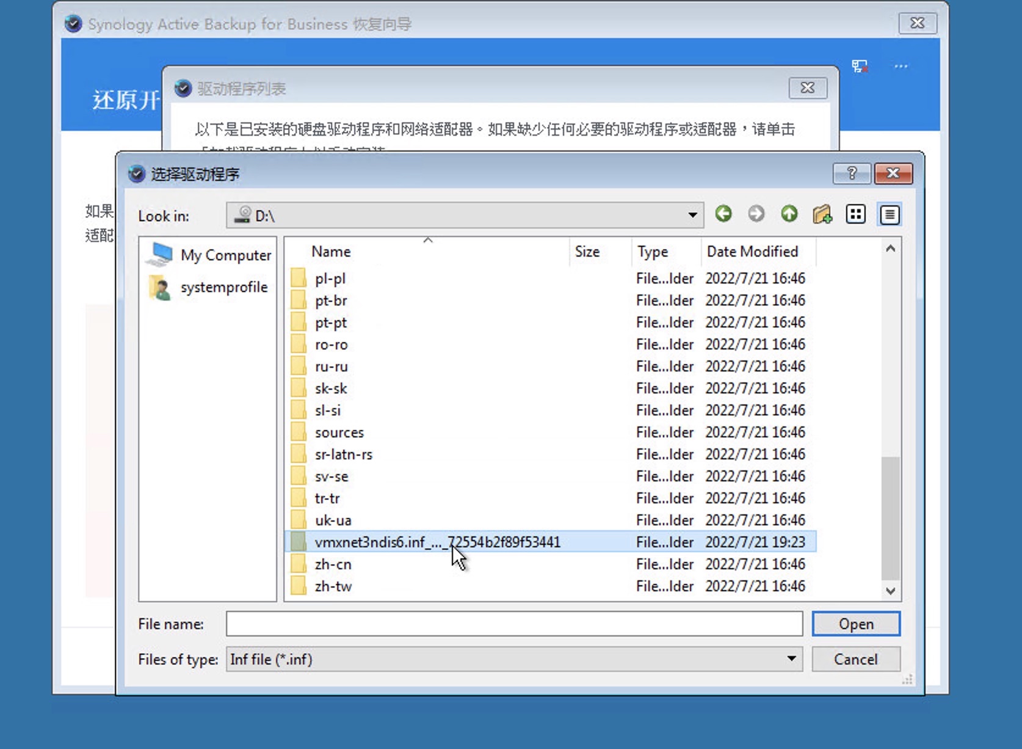This screenshot has width=1022, height=749.
Task: Sort files by Type column header
Action: (x=667, y=252)
